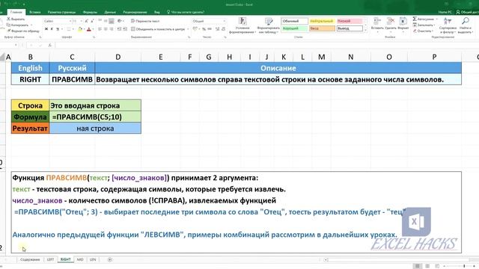Apply the Neutral (Нейтральный) cell style
Viewport: 479px width, 269px height.
322,21
